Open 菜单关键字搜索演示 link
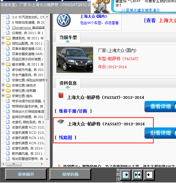 coord(140,10)
